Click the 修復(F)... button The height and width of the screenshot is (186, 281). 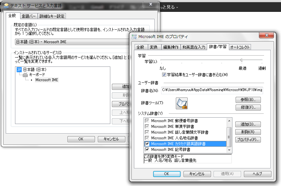(x=248, y=107)
